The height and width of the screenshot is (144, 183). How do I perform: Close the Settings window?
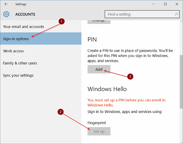tap(178, 4)
